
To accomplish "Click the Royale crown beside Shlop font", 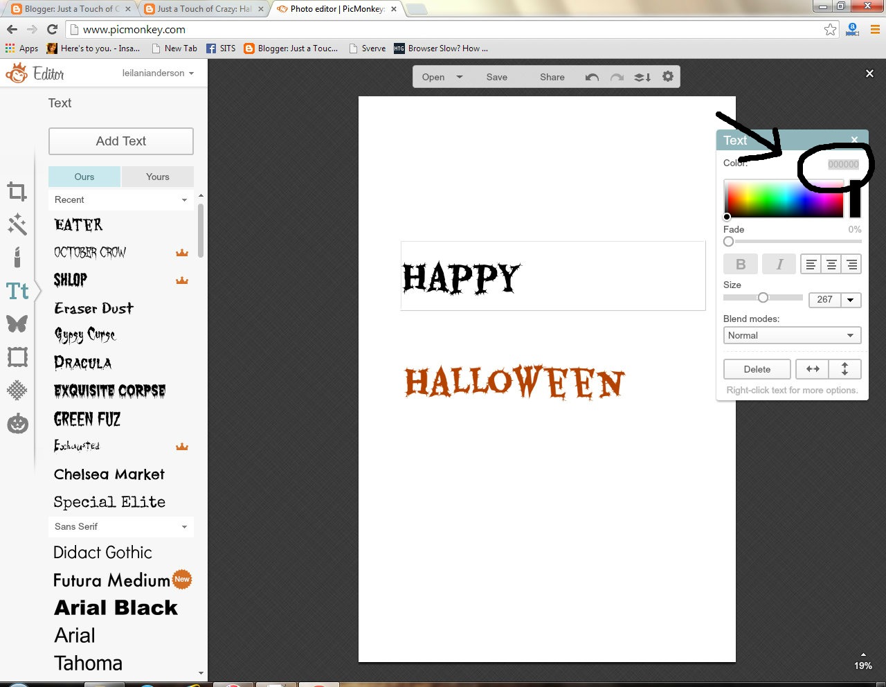I will [x=182, y=280].
